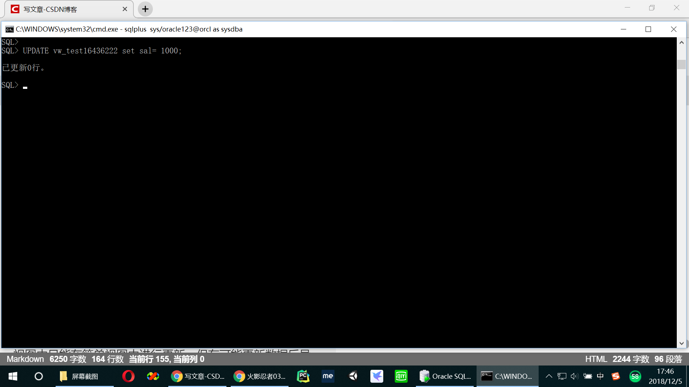Open the Windows Start button
689x387 pixels.
(13, 376)
